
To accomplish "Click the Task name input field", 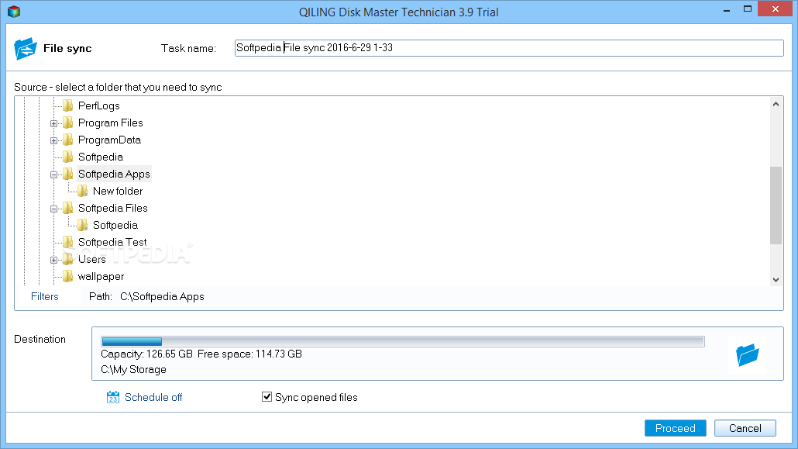I will coord(509,48).
